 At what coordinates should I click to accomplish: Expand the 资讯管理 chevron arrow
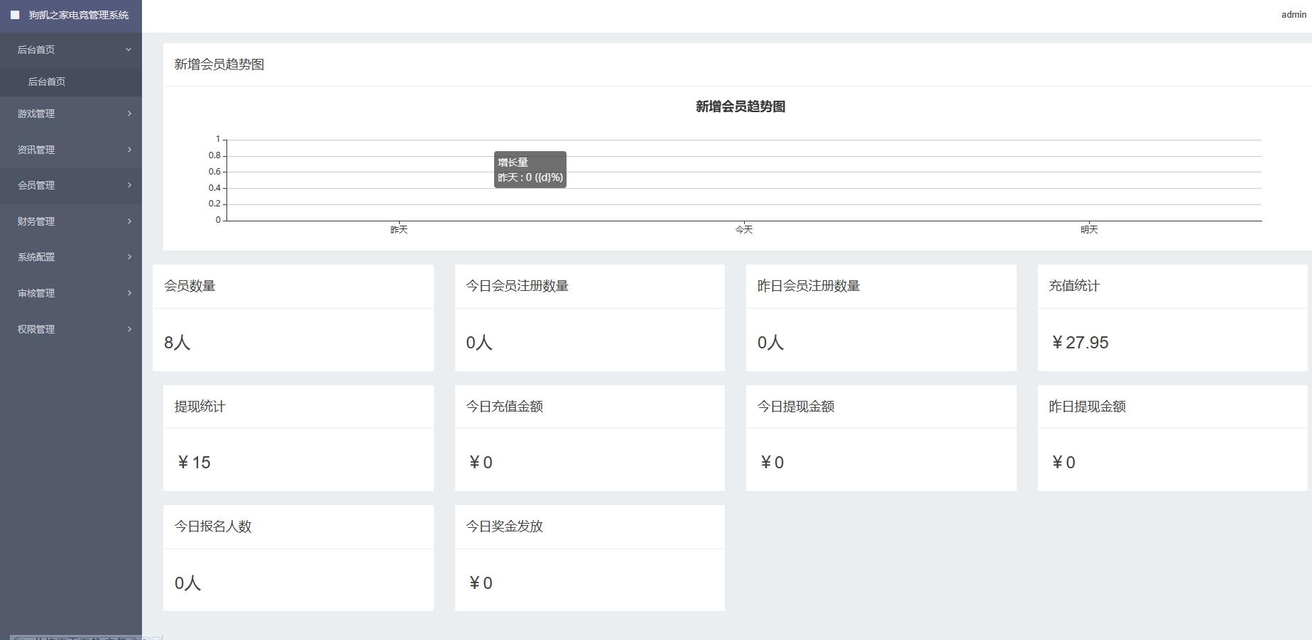(x=129, y=150)
